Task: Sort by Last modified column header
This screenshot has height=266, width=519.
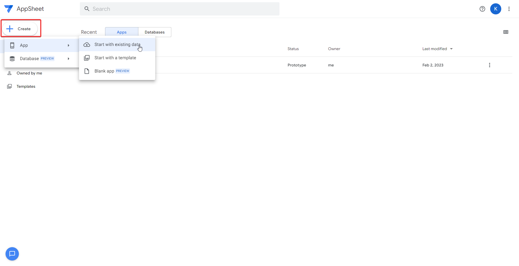Action: (x=435, y=49)
